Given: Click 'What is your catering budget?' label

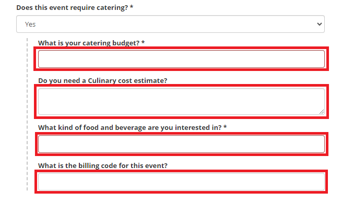Looking at the screenshot, I should pyautogui.click(x=89, y=43).
